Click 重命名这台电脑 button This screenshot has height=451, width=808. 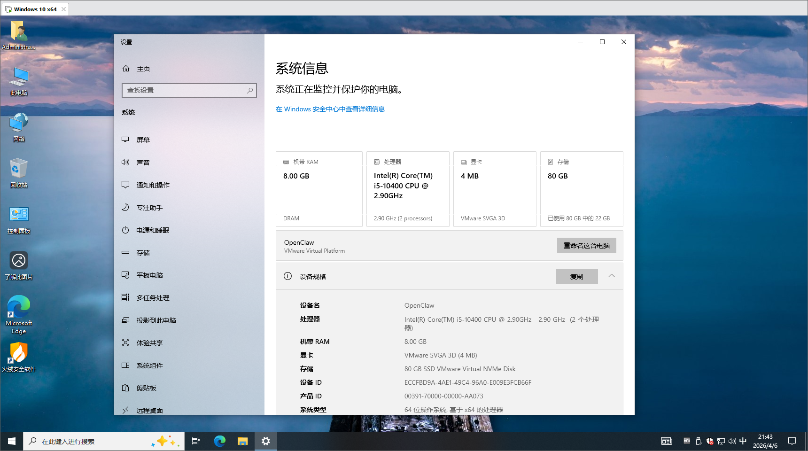click(x=586, y=245)
